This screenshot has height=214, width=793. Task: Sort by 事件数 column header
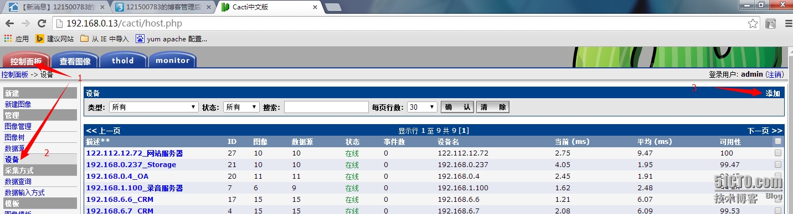pyautogui.click(x=394, y=142)
